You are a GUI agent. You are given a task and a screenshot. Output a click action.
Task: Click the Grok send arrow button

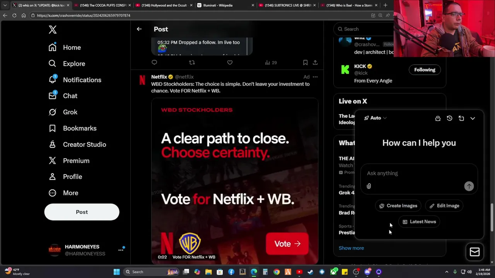click(x=469, y=186)
